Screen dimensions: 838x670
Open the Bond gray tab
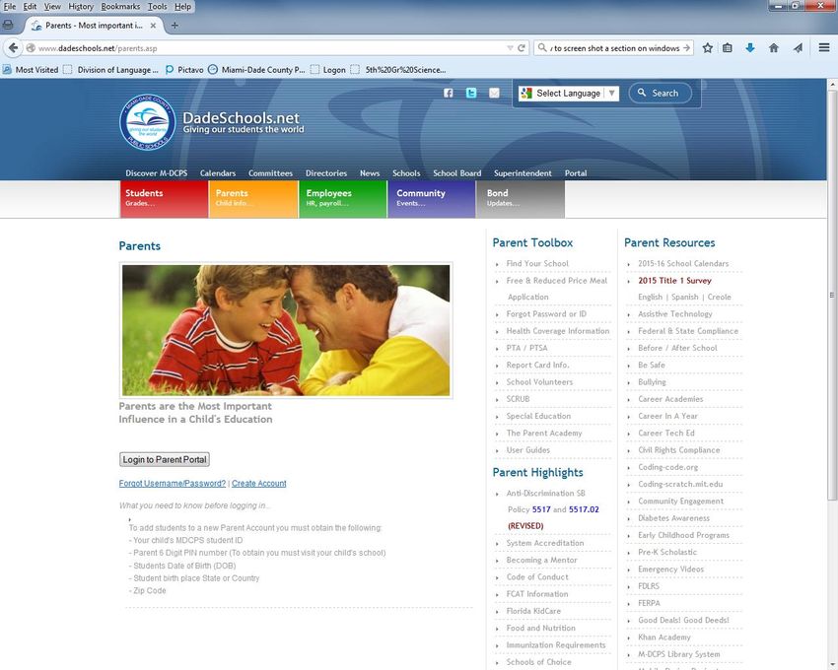coord(521,199)
